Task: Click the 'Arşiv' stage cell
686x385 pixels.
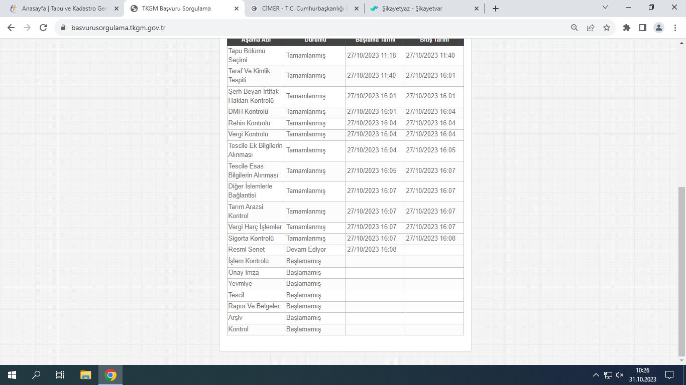Action: click(x=256, y=318)
